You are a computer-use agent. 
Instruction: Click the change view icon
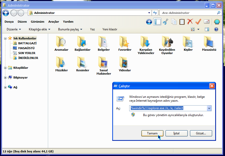point(193,29)
